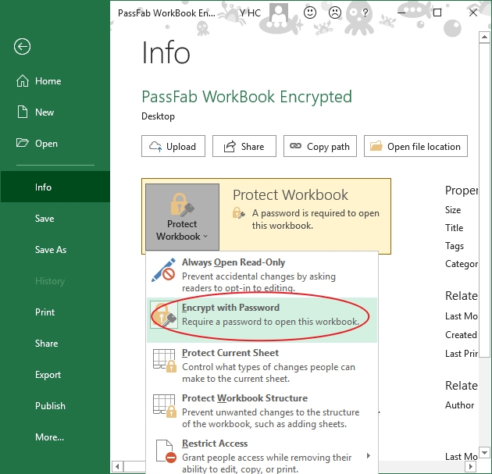Expand the Protect Workbook dropdown button

click(x=182, y=217)
